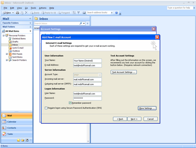Click the Test Account Settings button
The image size is (196, 148).
click(124, 72)
